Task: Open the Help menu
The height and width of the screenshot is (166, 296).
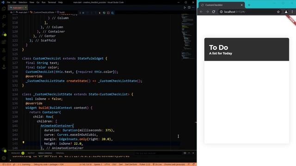Action: coord(61,2)
